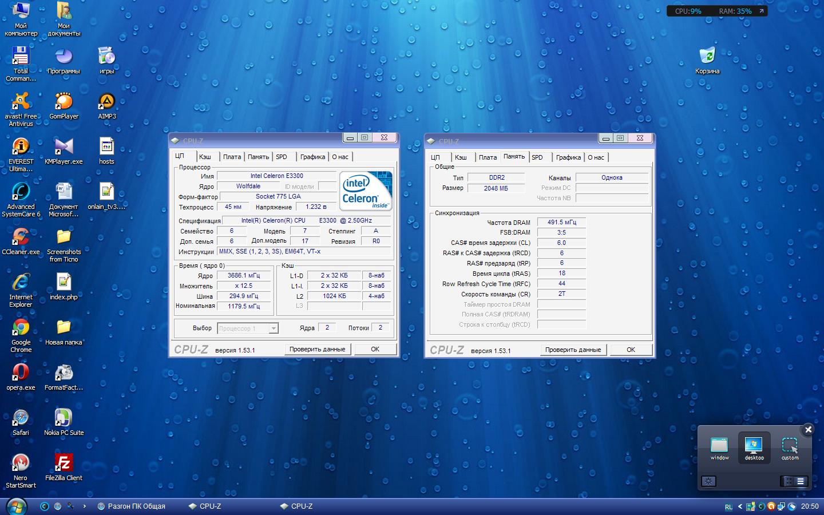Screen dimensions: 824x515
Task: Click the Windows Start orb
Action: tap(15, 506)
